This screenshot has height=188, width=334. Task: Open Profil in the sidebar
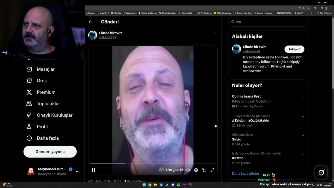tap(37, 127)
